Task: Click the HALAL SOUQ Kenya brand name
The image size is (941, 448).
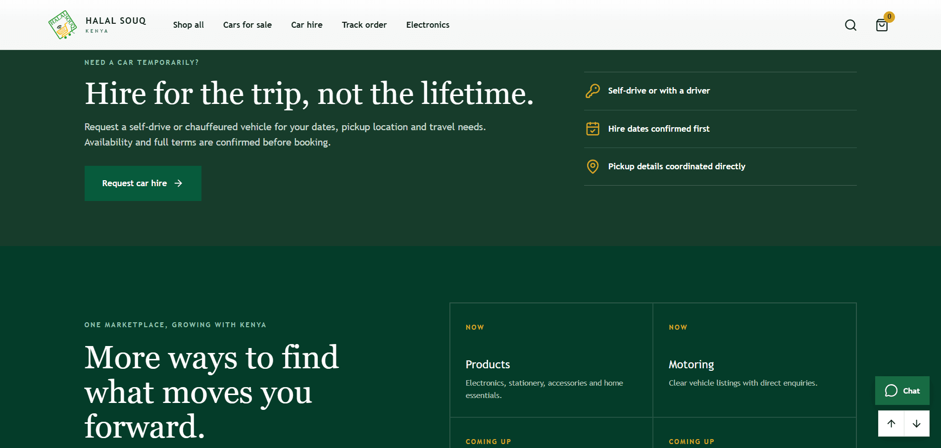Action: pyautogui.click(x=116, y=25)
